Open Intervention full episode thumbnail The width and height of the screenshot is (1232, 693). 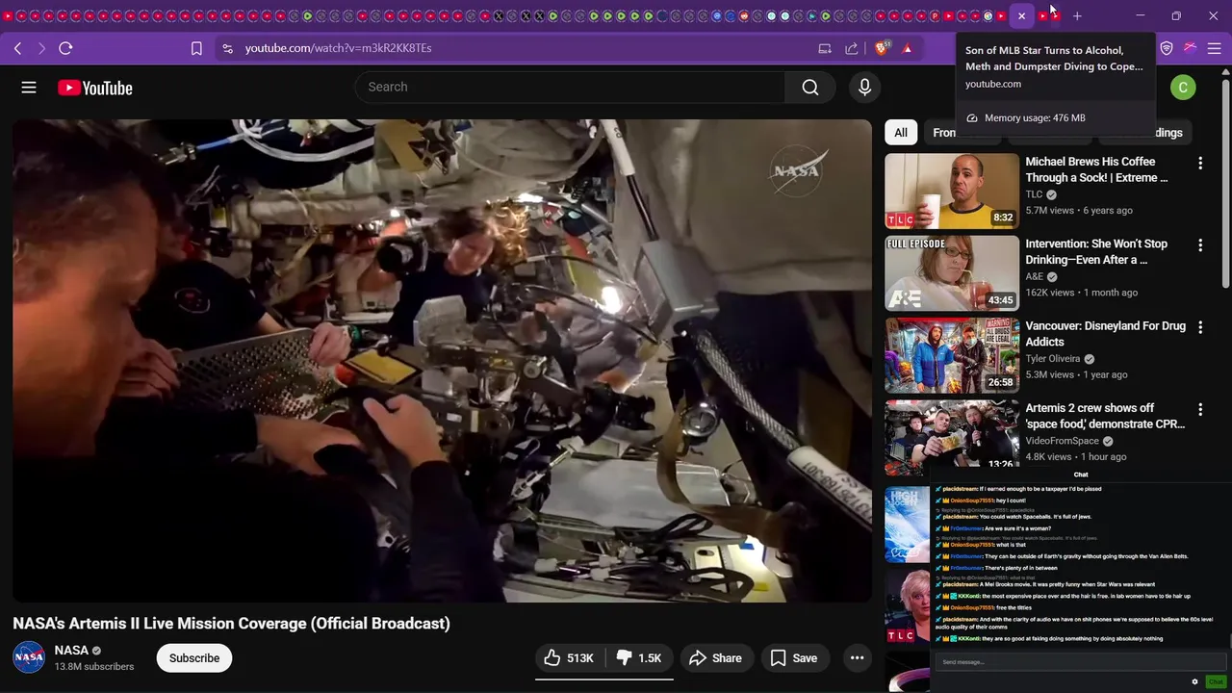pyautogui.click(x=952, y=273)
